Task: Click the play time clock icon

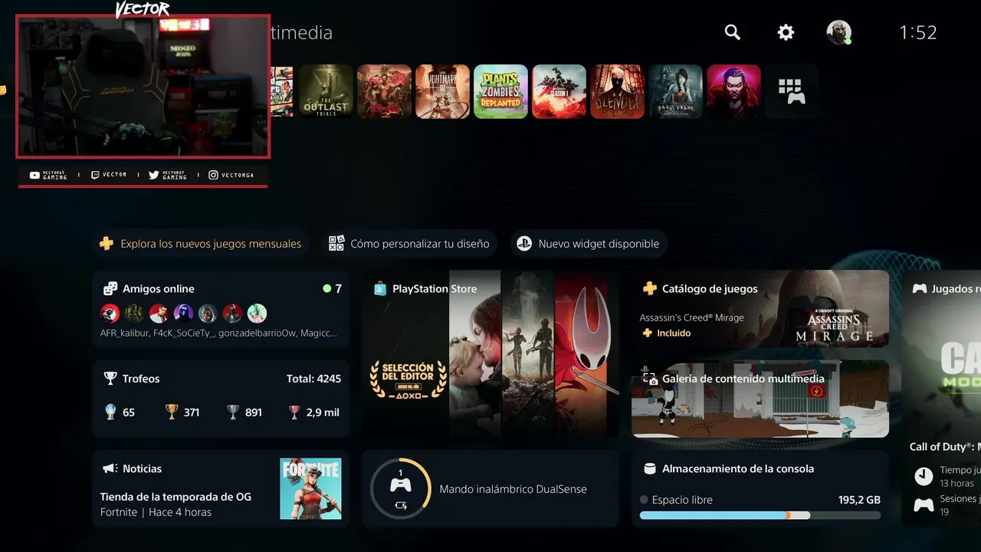Action: tap(924, 476)
